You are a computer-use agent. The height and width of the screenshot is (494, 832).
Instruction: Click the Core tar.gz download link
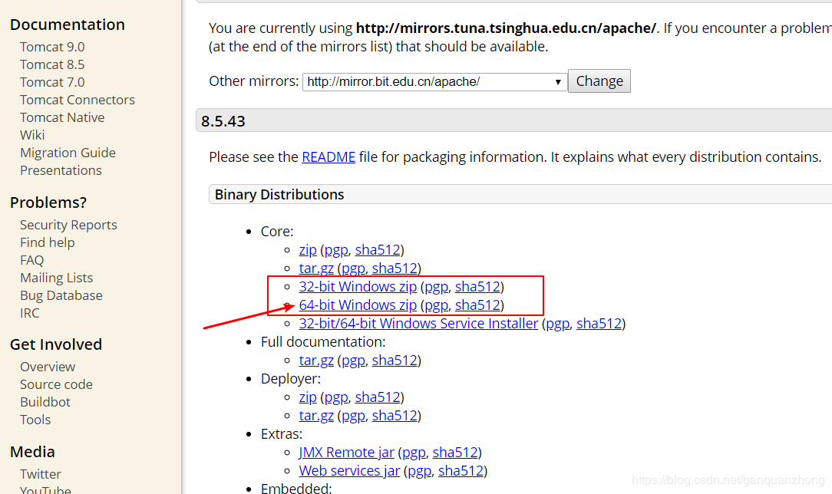[316, 268]
